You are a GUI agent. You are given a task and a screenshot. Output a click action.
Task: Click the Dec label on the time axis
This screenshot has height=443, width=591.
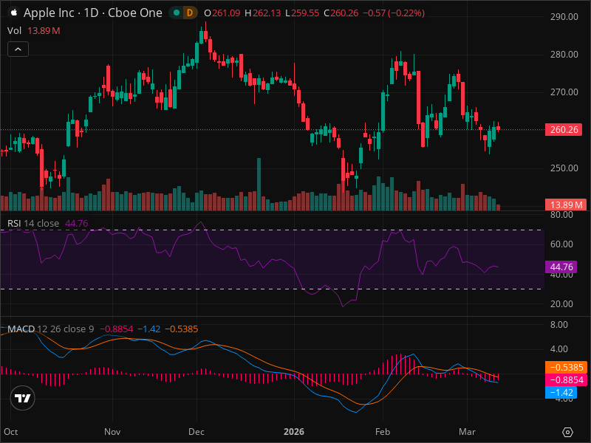197,432
